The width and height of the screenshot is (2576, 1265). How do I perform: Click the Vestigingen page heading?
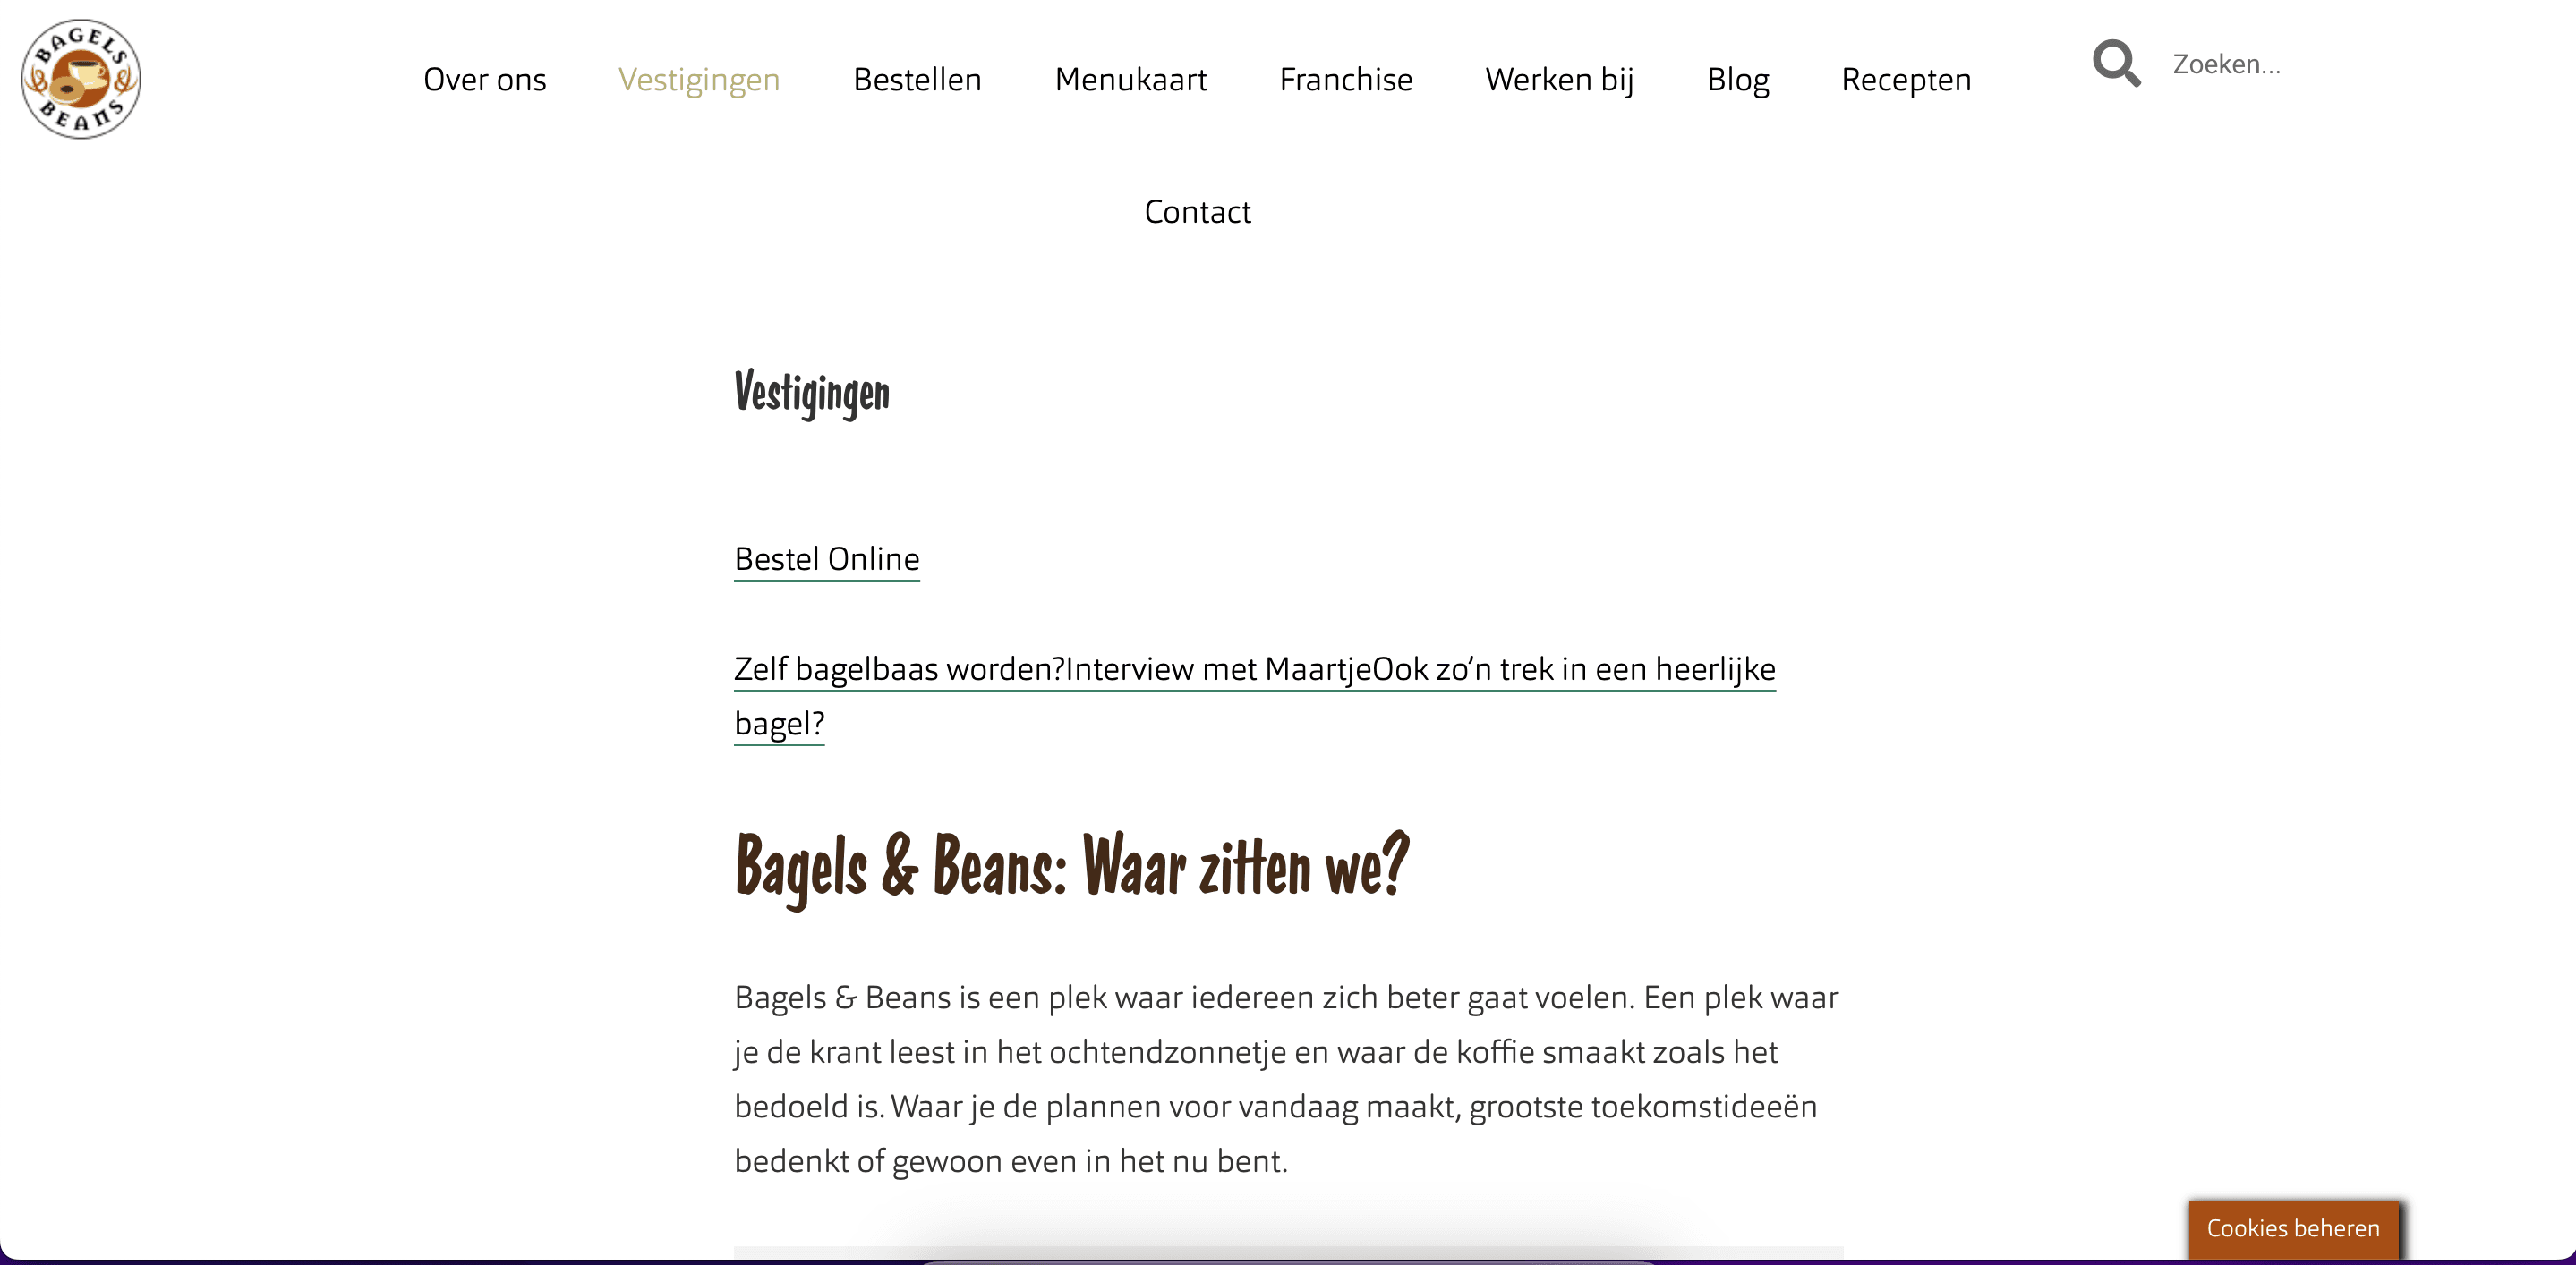pos(811,392)
